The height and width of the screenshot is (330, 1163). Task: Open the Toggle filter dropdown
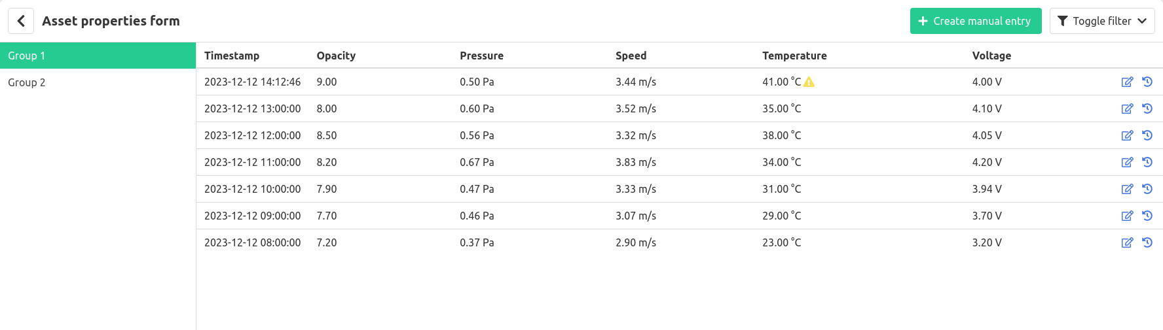(1102, 21)
